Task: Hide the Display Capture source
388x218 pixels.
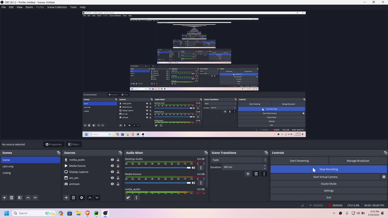Action: coord(112,172)
